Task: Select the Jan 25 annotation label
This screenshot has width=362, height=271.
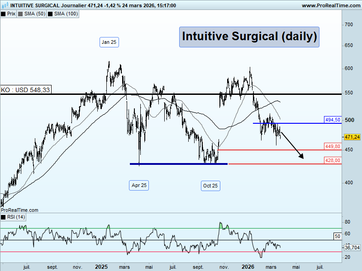Action: pyautogui.click(x=109, y=42)
